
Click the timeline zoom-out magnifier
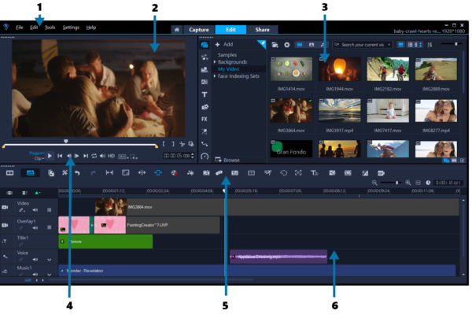pyautogui.click(x=374, y=183)
